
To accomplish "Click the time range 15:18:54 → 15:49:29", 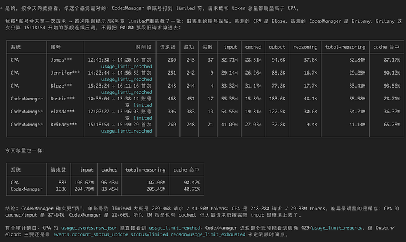I will pos(113,125).
